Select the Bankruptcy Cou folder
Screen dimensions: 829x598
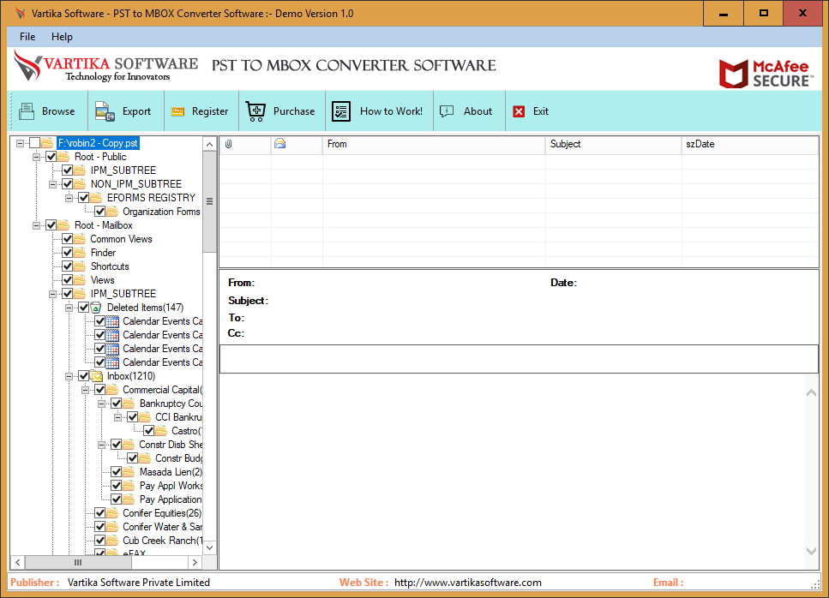click(171, 404)
